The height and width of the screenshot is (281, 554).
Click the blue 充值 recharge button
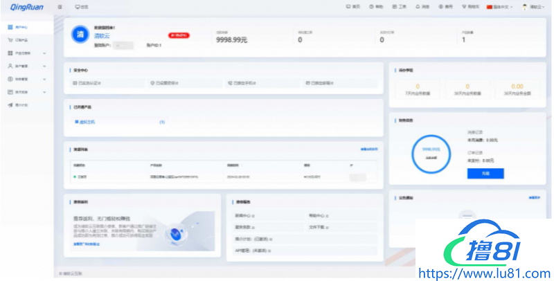pos(485,174)
